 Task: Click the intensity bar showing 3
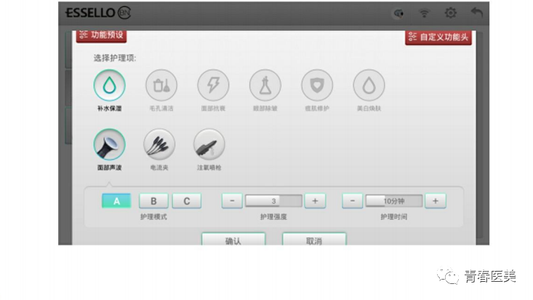click(273, 201)
